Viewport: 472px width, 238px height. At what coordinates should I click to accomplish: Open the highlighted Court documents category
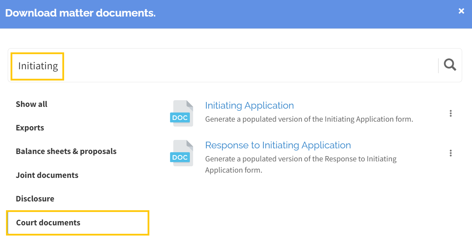click(48, 223)
